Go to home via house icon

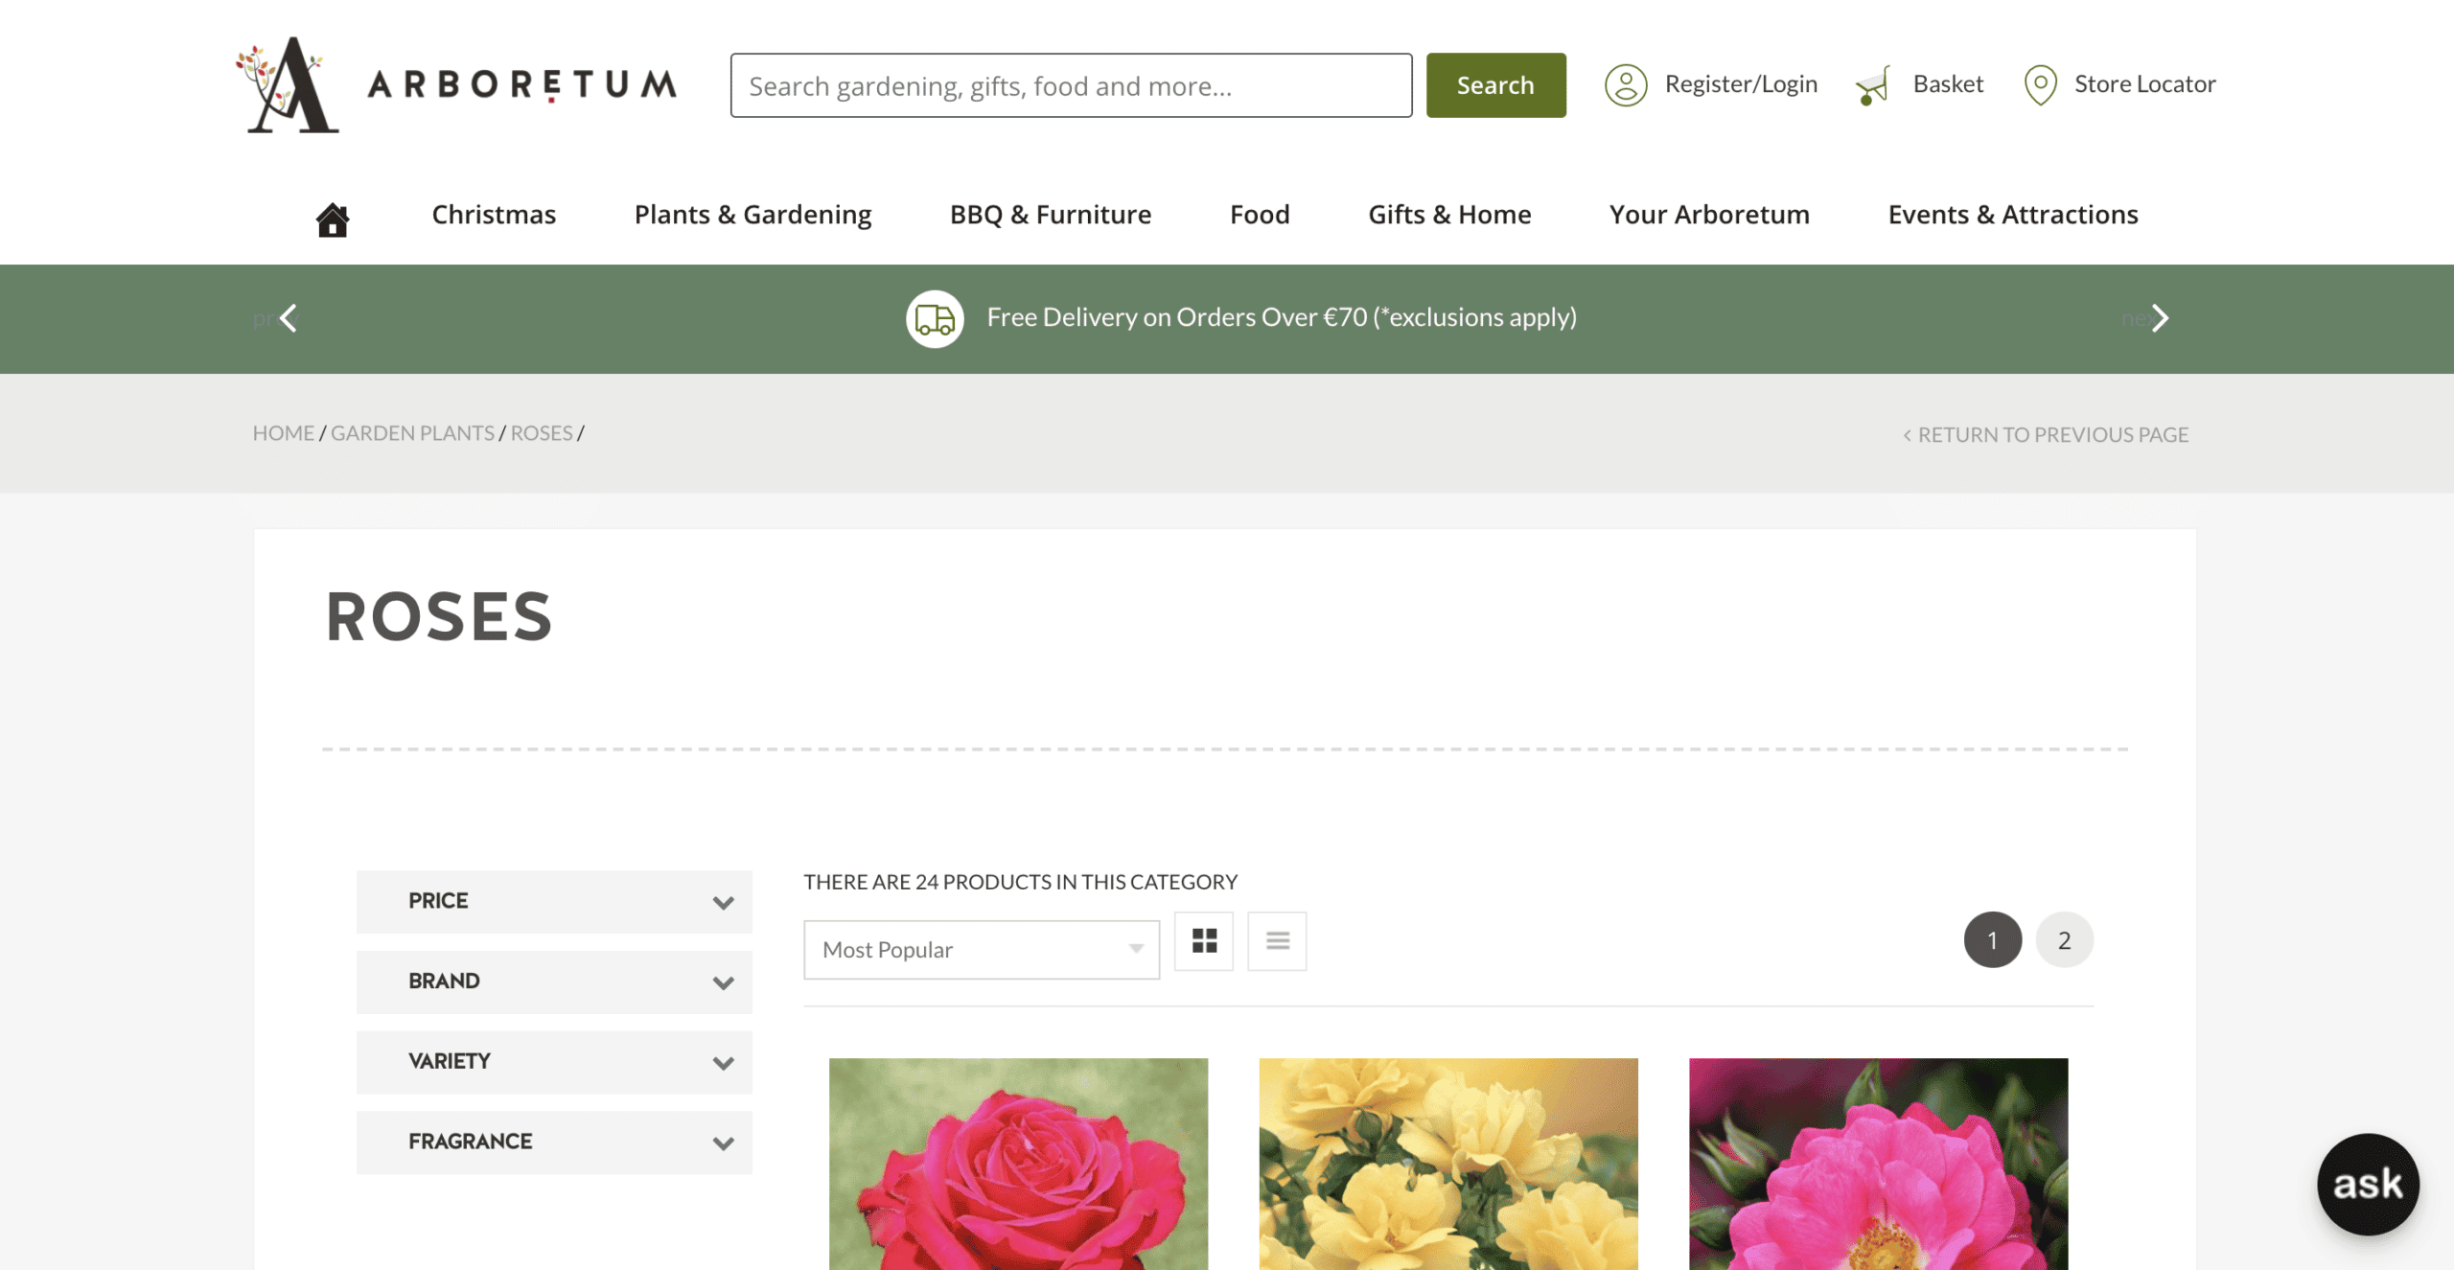coord(333,219)
